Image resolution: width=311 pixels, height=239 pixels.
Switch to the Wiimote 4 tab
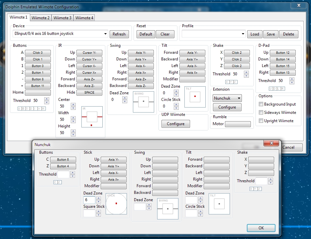[84, 18]
